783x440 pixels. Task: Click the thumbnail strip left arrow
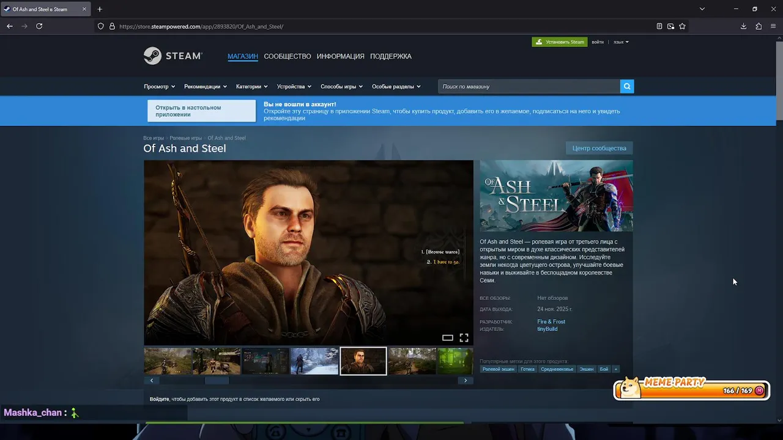(x=152, y=380)
